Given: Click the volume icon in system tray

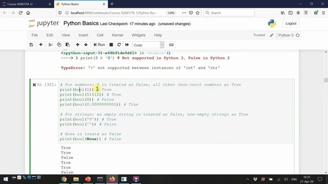Looking at the screenshot, I should tap(286, 179).
